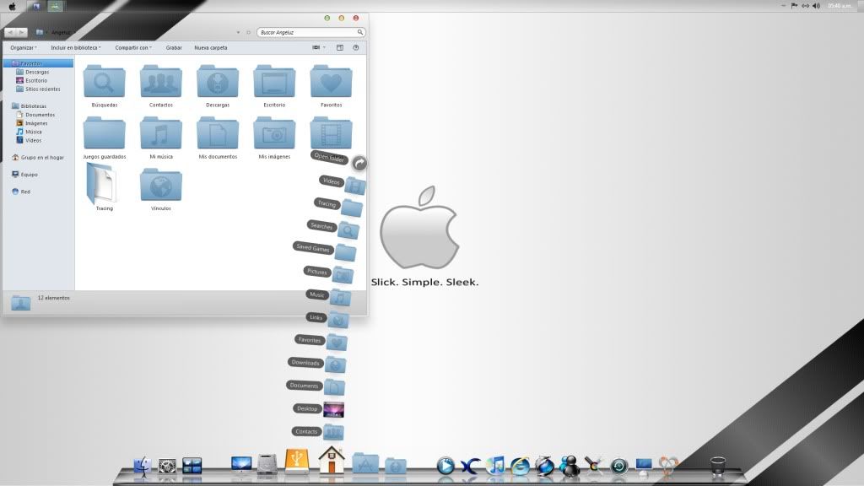Open the orange USB drive dock icon
The height and width of the screenshot is (486, 864).
pos(297,462)
